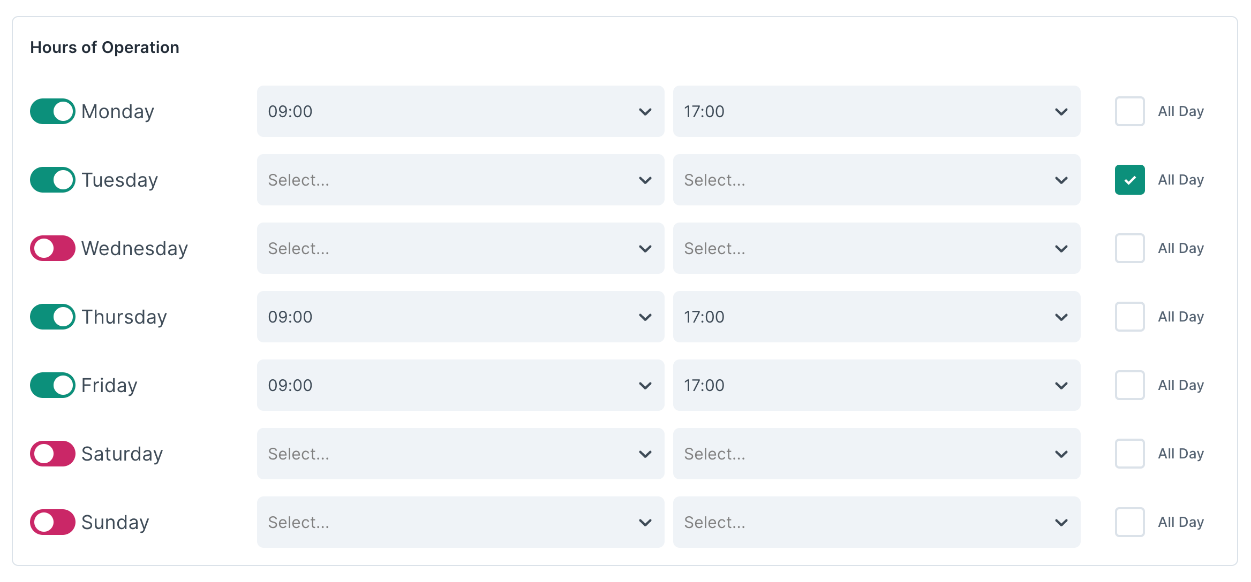Click the Hours of Operation heading
1251x582 pixels.
coord(104,47)
